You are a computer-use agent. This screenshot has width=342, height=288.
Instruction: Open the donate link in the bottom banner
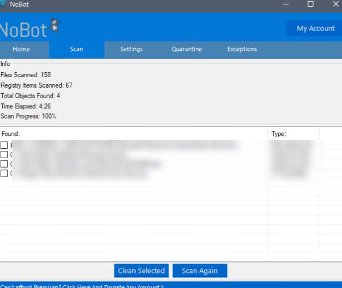pos(82,286)
